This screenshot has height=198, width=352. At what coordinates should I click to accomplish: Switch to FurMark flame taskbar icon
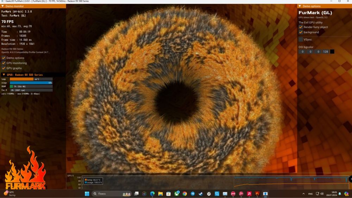coord(257,193)
